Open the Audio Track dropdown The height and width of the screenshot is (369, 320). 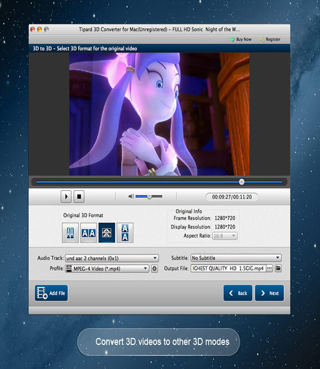[112, 258]
